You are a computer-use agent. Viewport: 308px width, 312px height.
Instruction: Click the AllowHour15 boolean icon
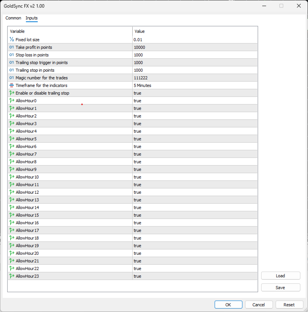[x=12, y=215]
